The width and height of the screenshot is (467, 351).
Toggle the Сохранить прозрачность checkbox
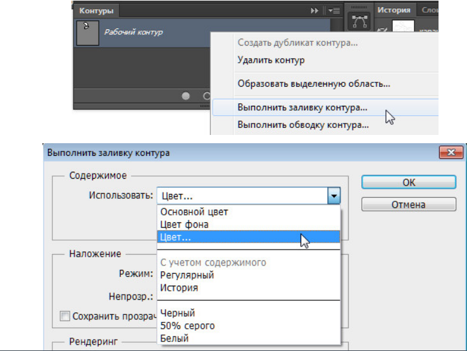[x=64, y=316]
